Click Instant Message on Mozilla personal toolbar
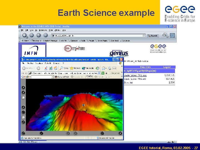The image size is (200, 150). click(x=50, y=41)
